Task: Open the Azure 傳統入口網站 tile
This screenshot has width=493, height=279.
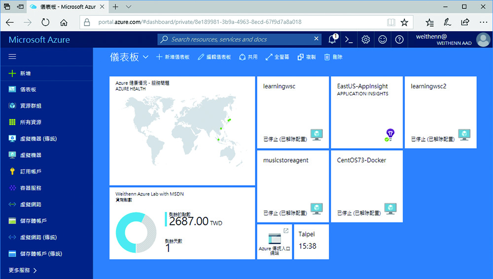Action: pyautogui.click(x=275, y=242)
